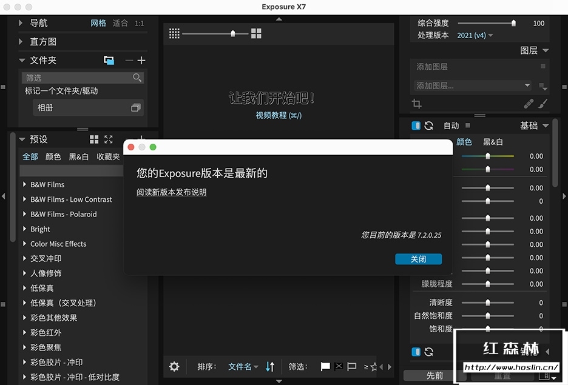The height and width of the screenshot is (385, 568).
Task: Expand the 人像修饰 preset group
Action: [25, 273]
